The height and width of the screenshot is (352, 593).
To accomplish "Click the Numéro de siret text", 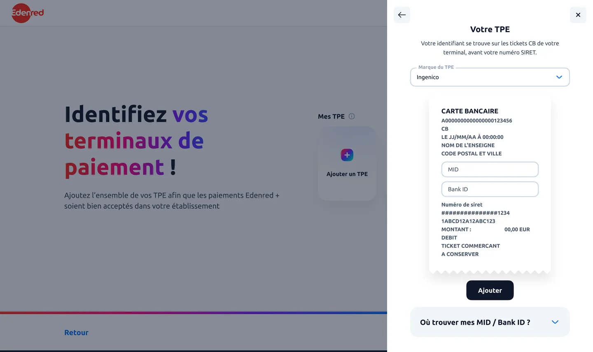I will tap(462, 204).
